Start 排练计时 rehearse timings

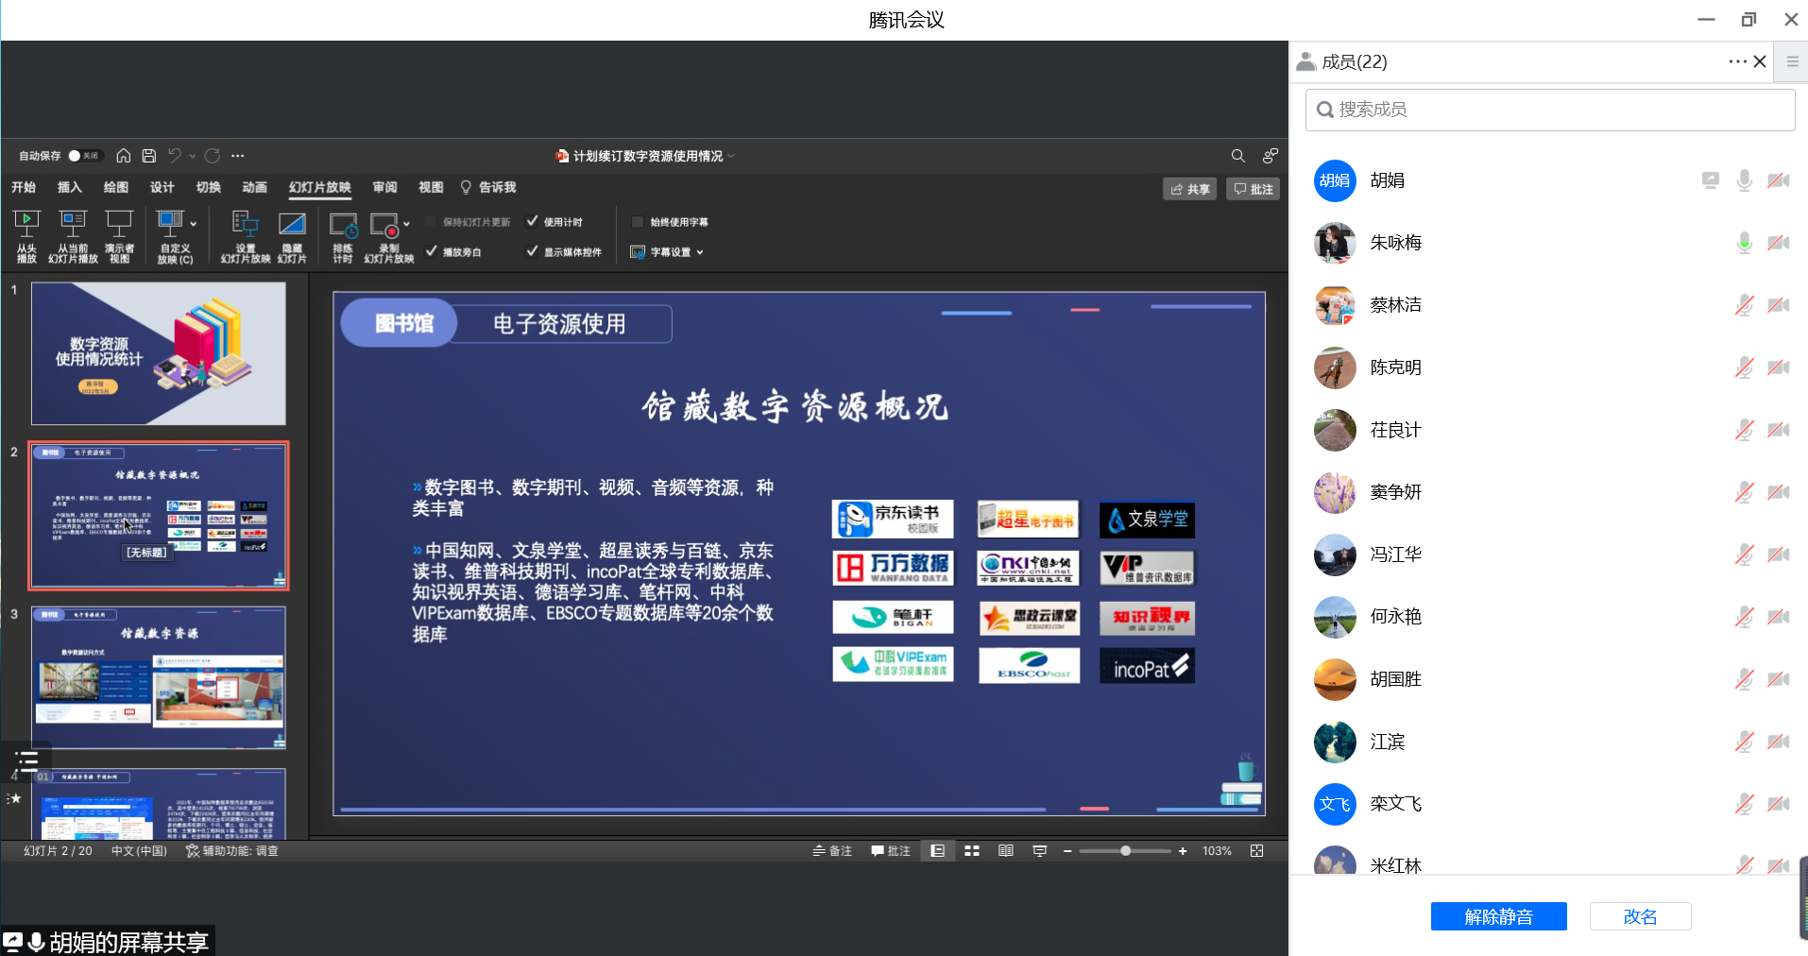[342, 226]
